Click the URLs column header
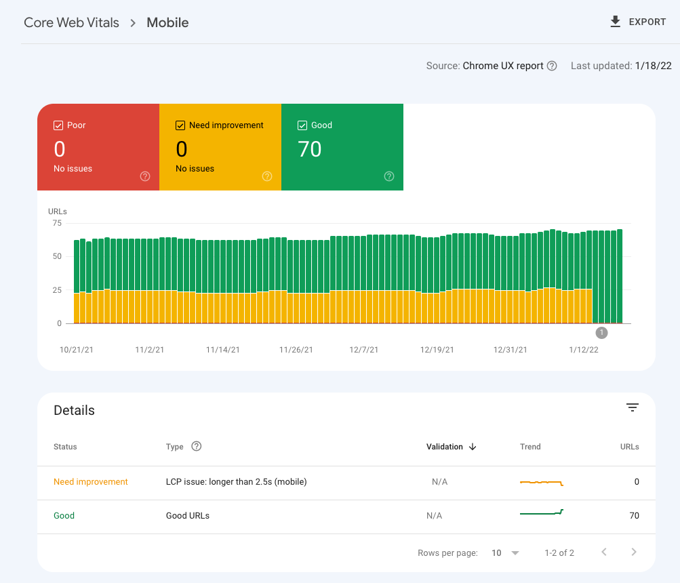This screenshot has width=680, height=583. [x=629, y=447]
